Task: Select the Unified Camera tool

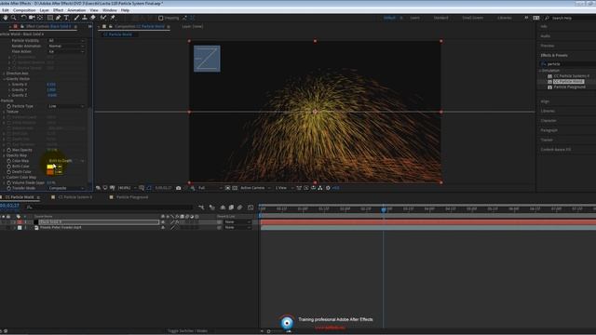Action: tap(32, 18)
